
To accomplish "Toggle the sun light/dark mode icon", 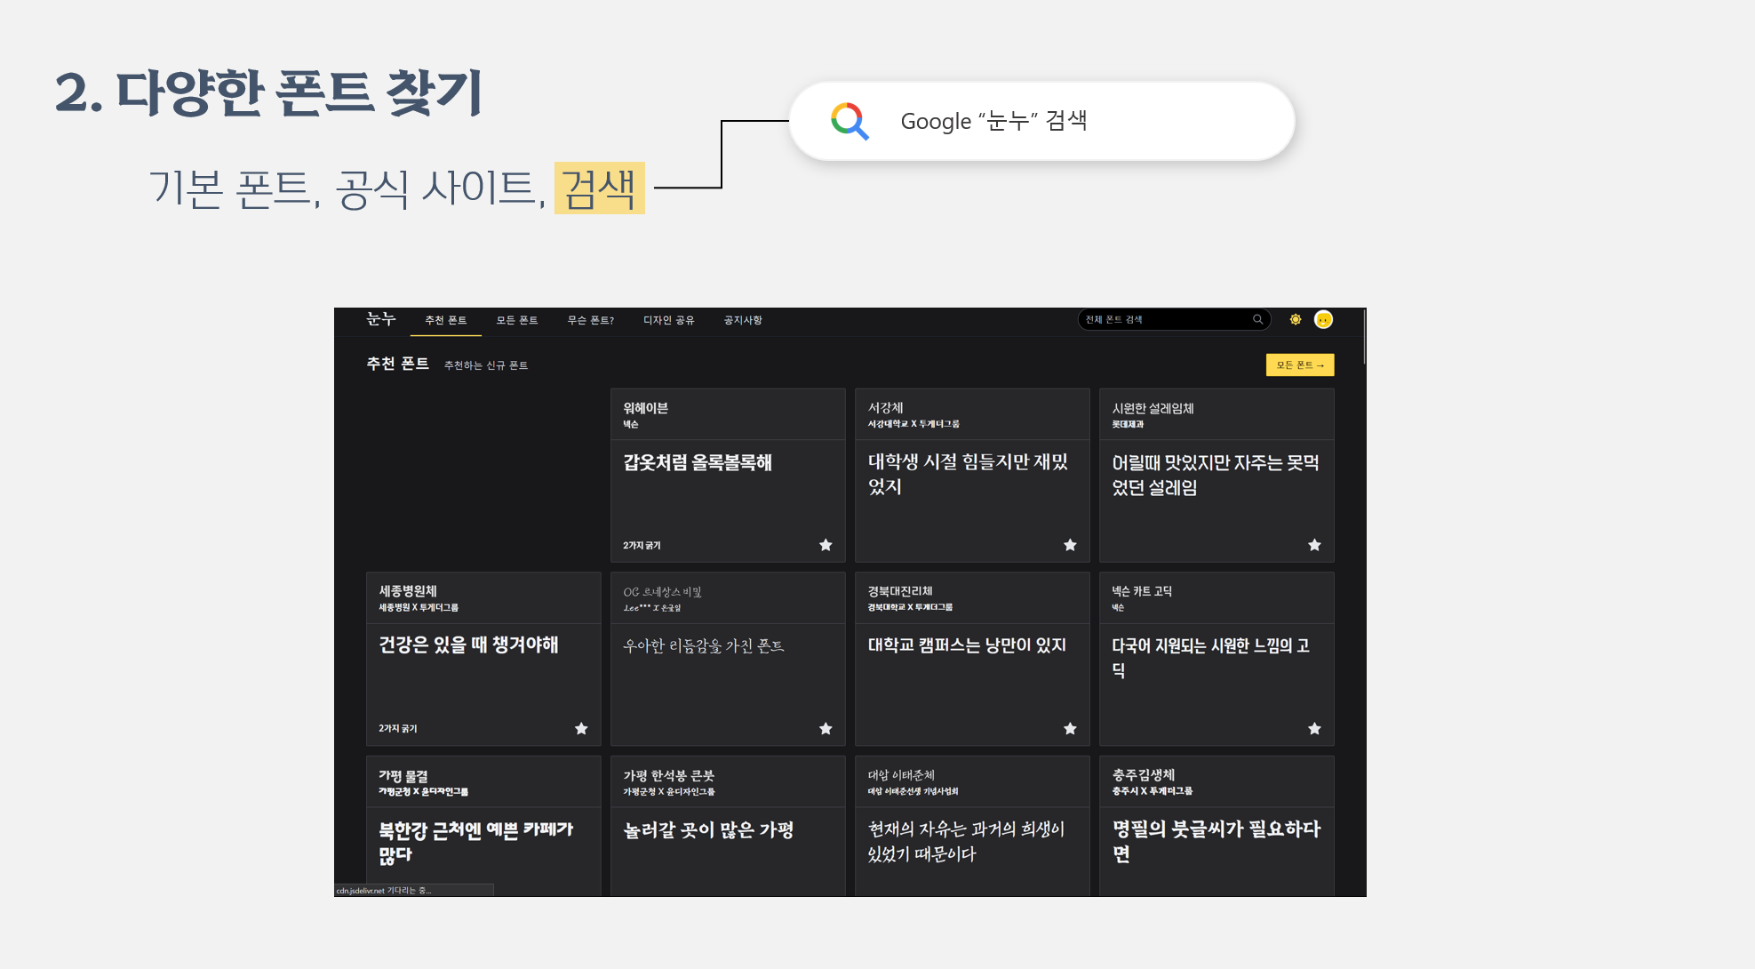I will pyautogui.click(x=1296, y=319).
